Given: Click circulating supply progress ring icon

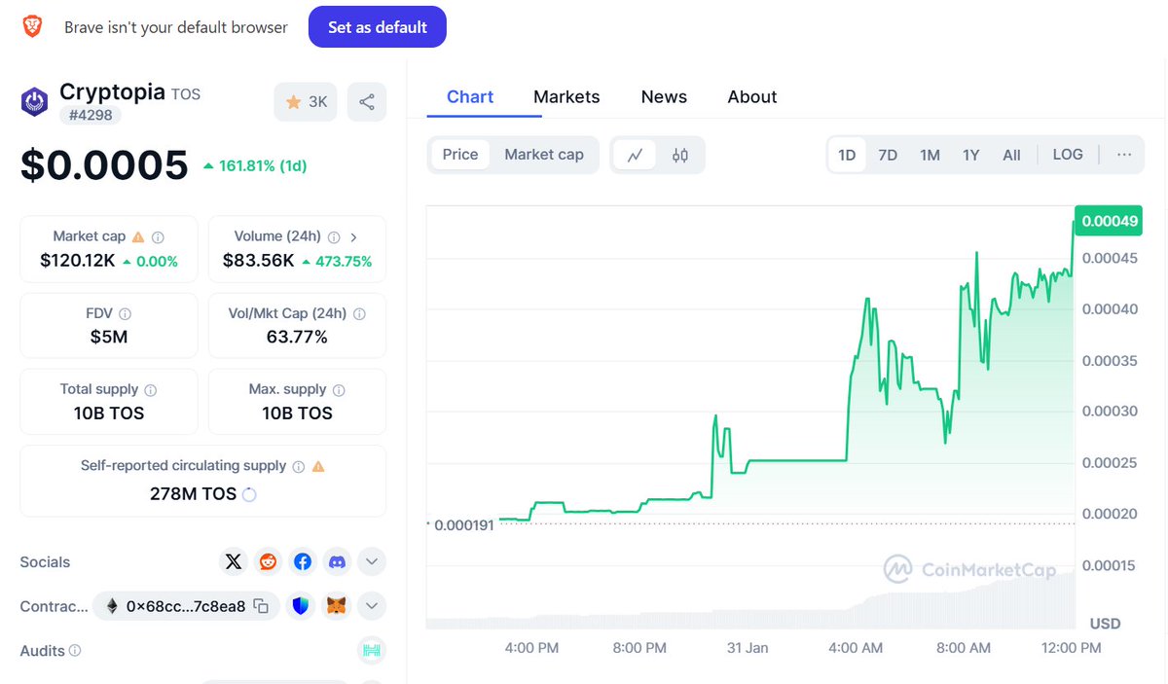Looking at the screenshot, I should coord(249,494).
